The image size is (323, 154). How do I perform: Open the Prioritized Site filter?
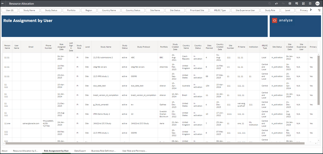(197, 10)
